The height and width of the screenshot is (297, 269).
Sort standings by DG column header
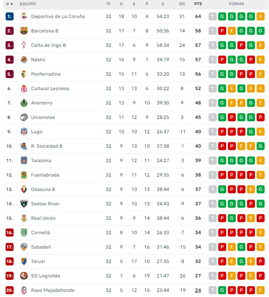tap(182, 4)
